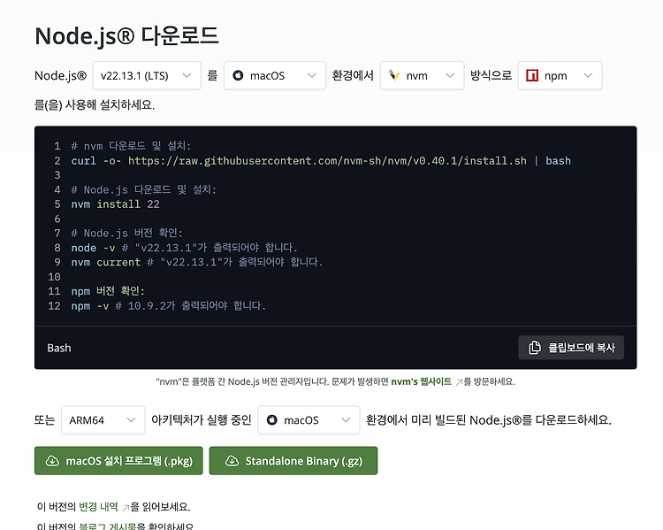Click the '# nvm 다운로드 및 설치:' comment line
This screenshot has height=530, width=663.
[x=131, y=146]
